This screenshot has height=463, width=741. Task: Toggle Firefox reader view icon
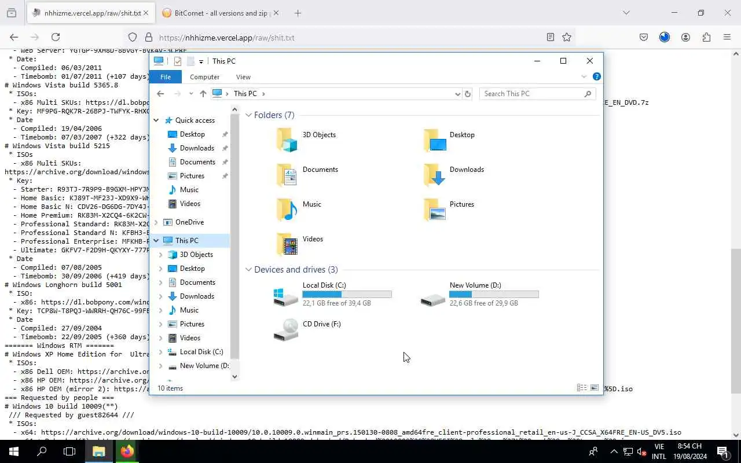[x=551, y=37]
